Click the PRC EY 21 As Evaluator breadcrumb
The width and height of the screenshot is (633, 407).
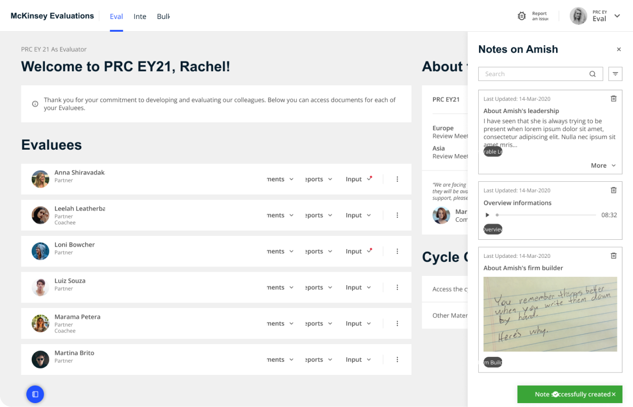pyautogui.click(x=54, y=49)
